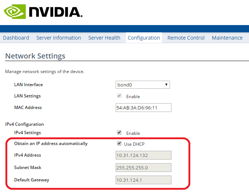Viewport: 249px width, 193px height.
Task: Click the MAC Address input field
Action: 143,108
